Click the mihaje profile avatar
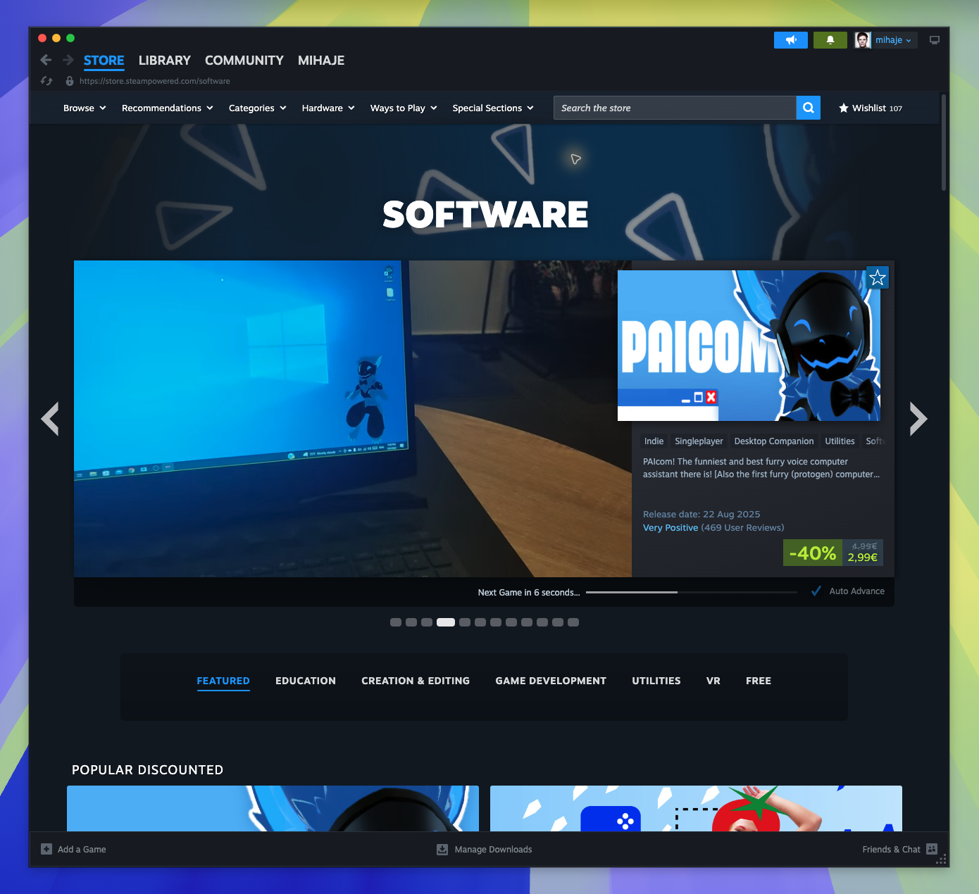 coord(863,40)
